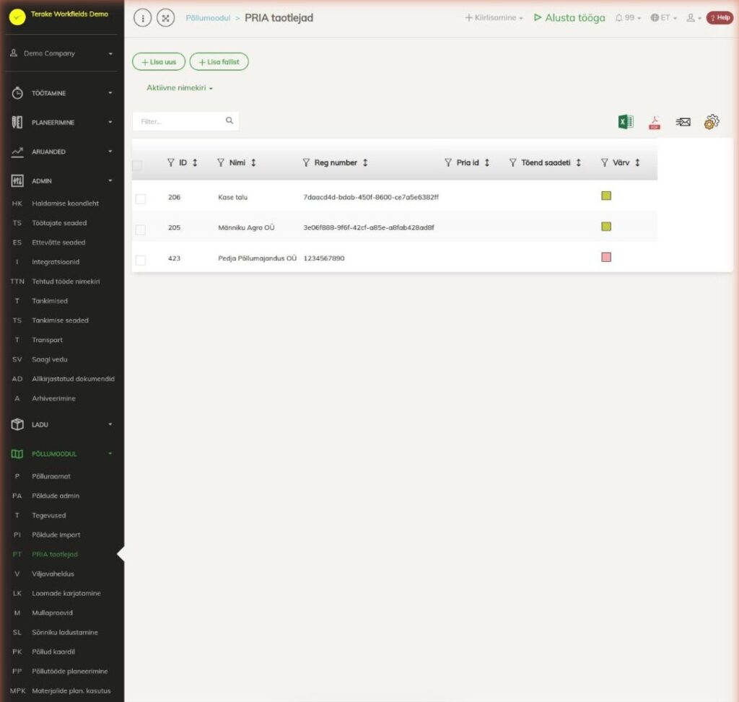This screenshot has height=702, width=739.
Task: Open the Männiku Agro OÜ table row
Action: pyautogui.click(x=395, y=227)
